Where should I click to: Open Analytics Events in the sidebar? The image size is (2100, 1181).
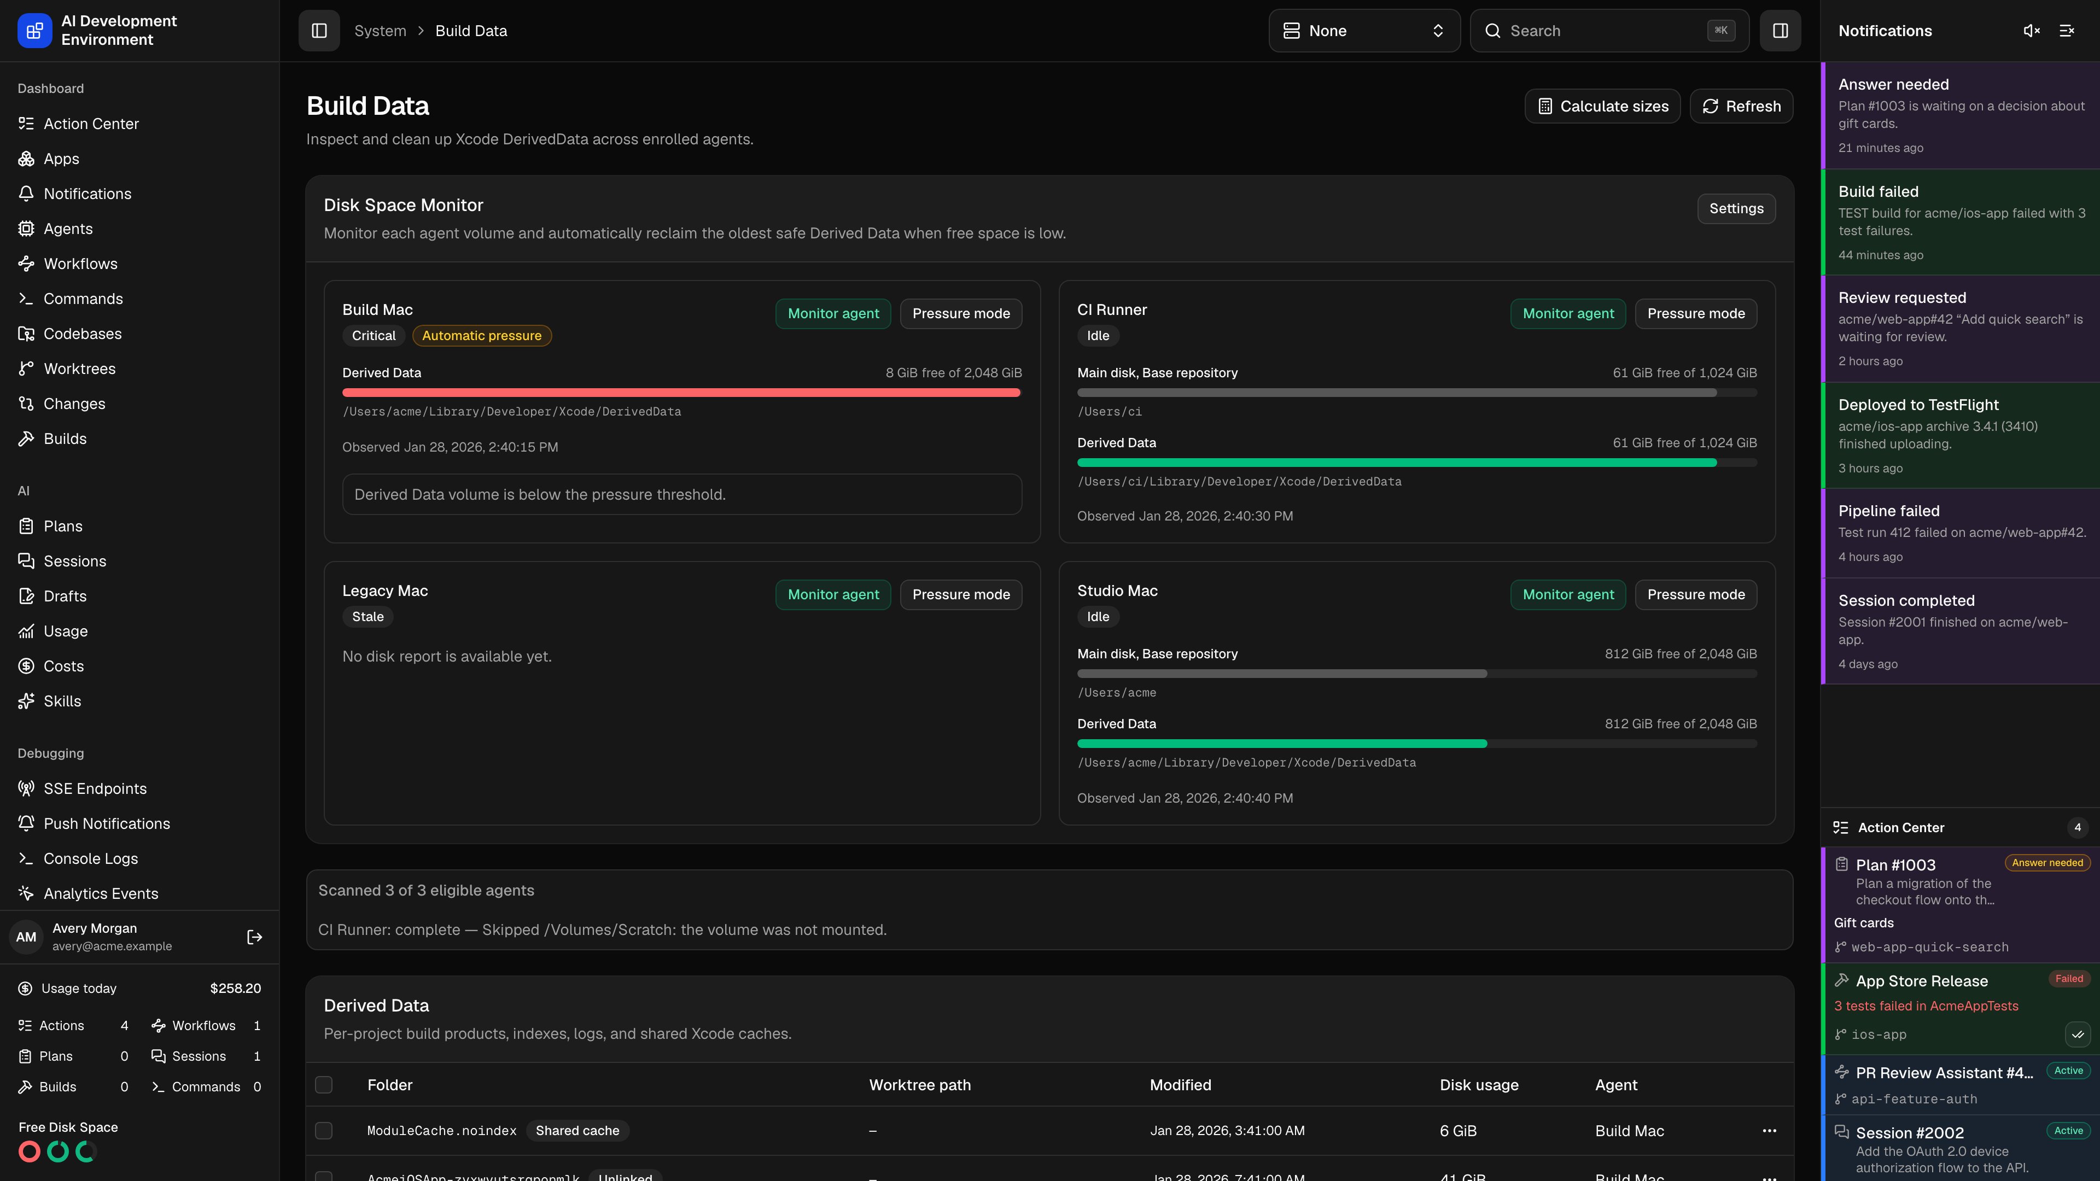[139, 893]
